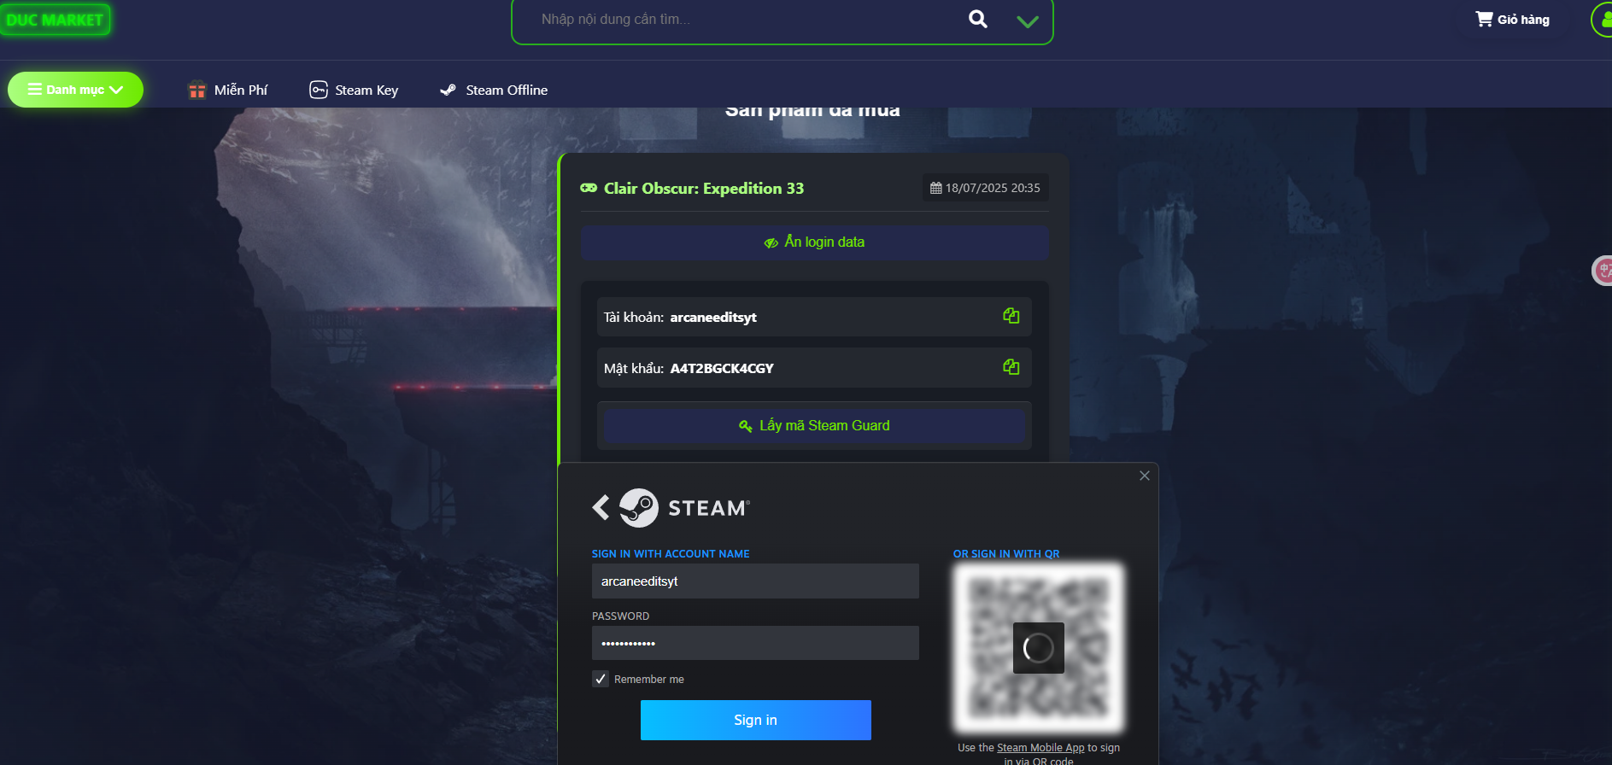
Task: Click the Steam back arrow
Action: (601, 507)
